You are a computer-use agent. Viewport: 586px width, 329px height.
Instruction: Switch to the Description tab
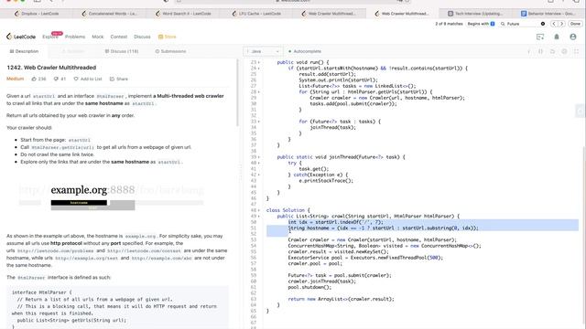(x=24, y=51)
